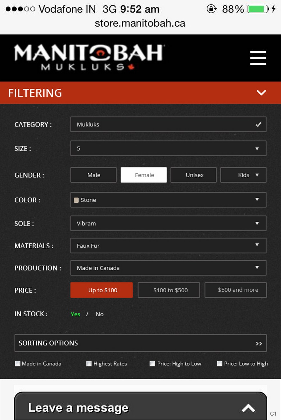The height and width of the screenshot is (420, 281).
Task: Open the Sole dropdown showing Vibram
Action: pyautogui.click(x=168, y=223)
